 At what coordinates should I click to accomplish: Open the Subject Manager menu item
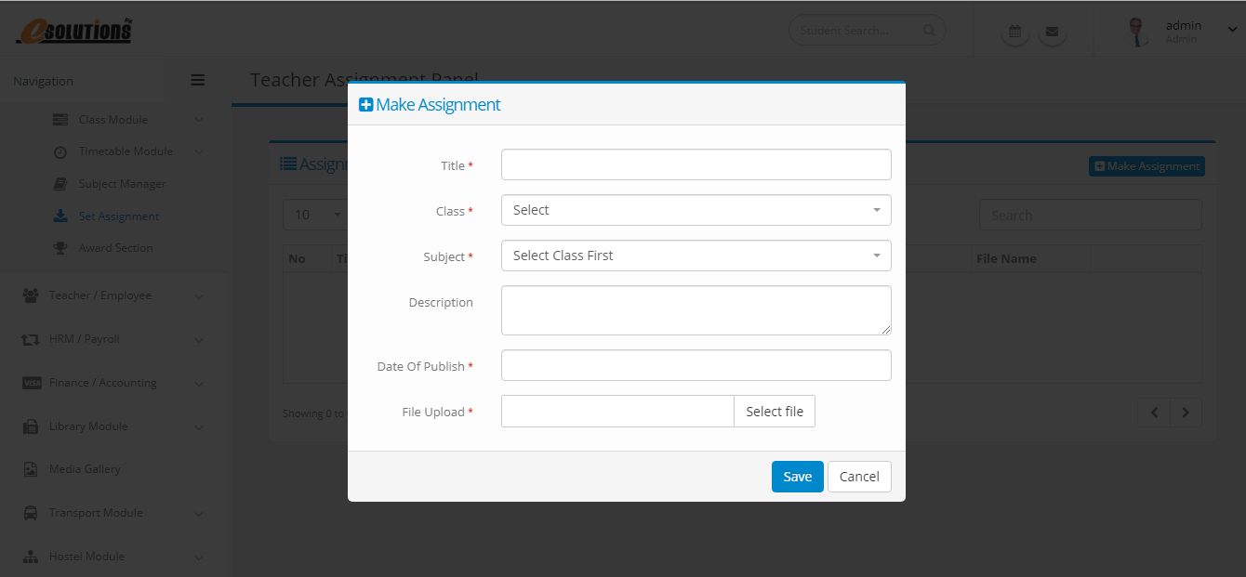pos(122,184)
